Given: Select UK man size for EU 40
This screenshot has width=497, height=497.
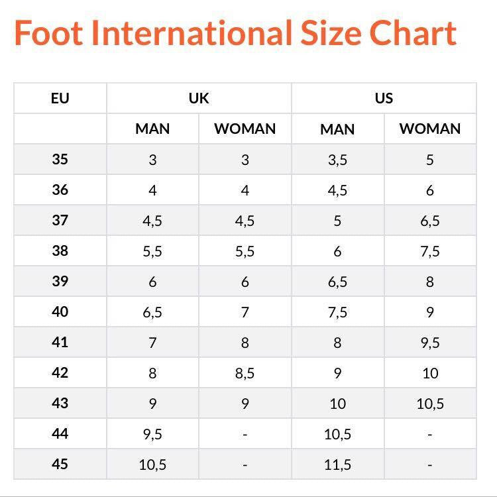Looking at the screenshot, I should coord(152,312).
